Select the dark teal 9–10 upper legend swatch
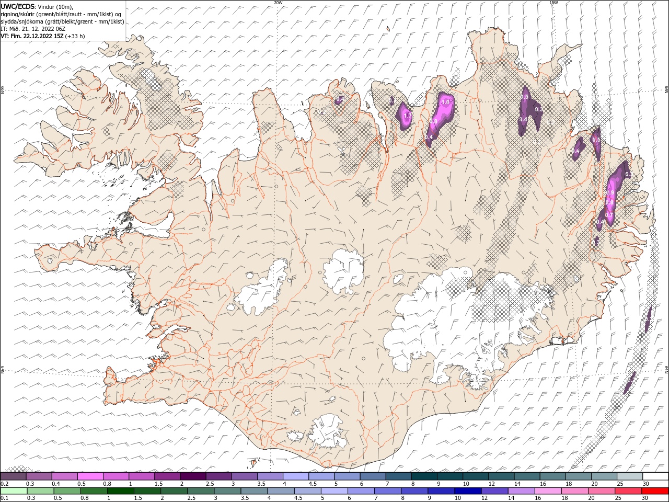This screenshot has width=669, height=502. coord(450,476)
